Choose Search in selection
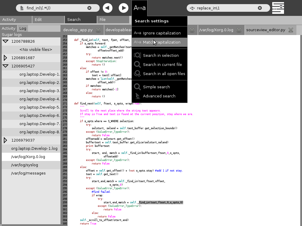 coord(161,55)
